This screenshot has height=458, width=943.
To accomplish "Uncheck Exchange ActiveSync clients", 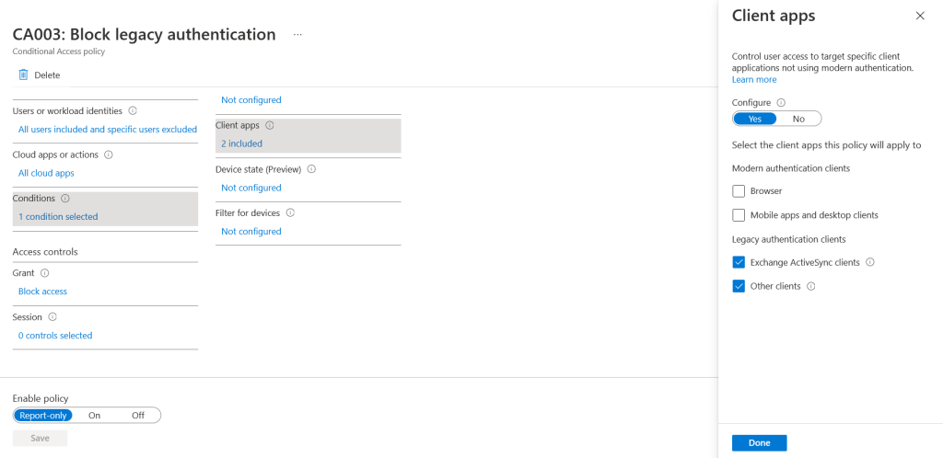I will (739, 262).
